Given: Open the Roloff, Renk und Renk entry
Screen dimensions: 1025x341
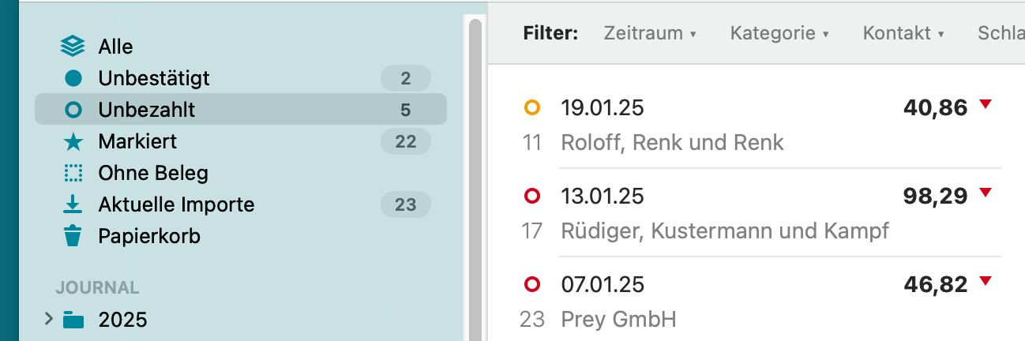Looking at the screenshot, I should tap(672, 142).
